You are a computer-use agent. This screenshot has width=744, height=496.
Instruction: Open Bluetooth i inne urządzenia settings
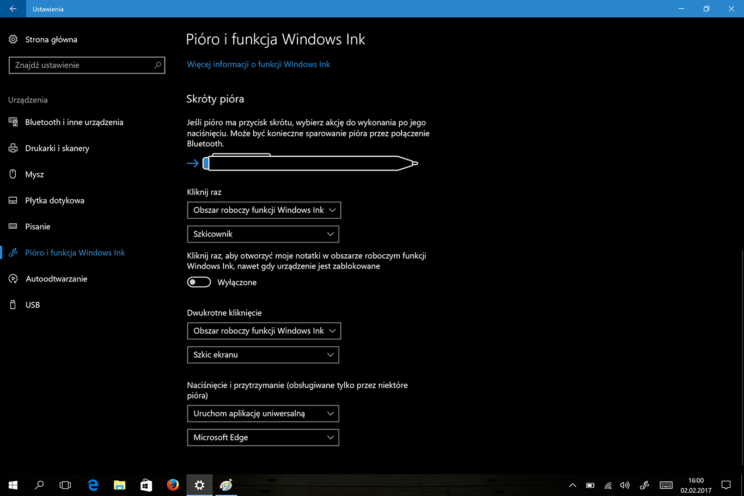(74, 122)
